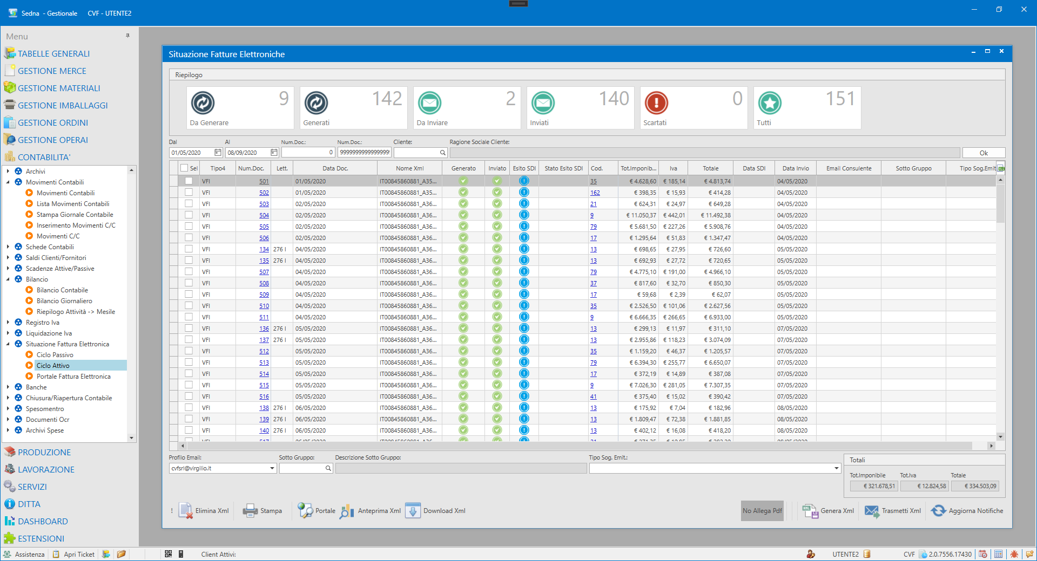Screen dimensions: 1037x561
Task: Click the Assistenza status bar icon
Action: tap(8, 554)
